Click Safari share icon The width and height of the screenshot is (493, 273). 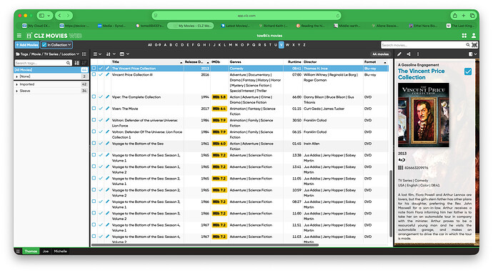[x=454, y=16]
